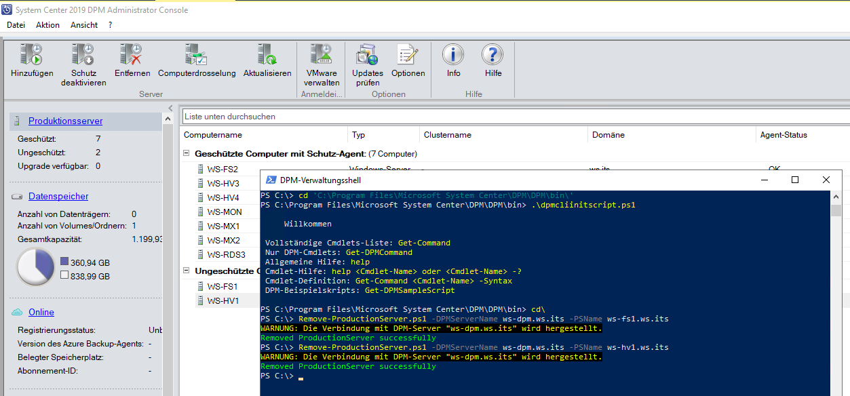Click the PowerShell window vertical scrollbar
Screen dimensions: 850x396
pos(836,293)
